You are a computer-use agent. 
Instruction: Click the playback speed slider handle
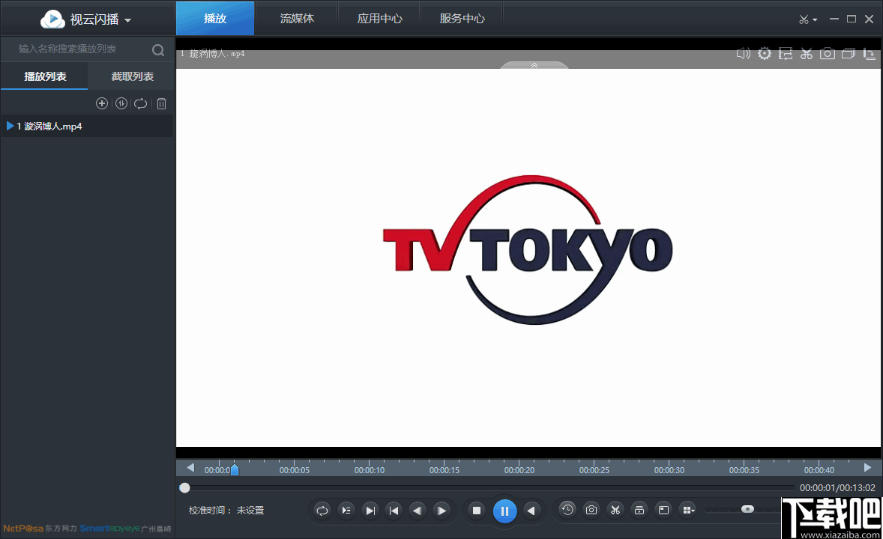747,509
